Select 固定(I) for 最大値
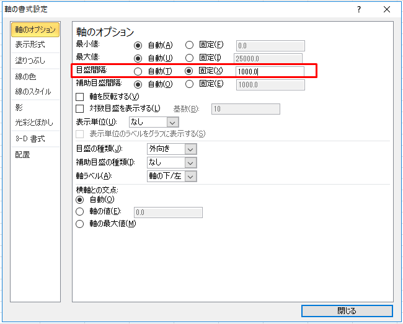 190,58
